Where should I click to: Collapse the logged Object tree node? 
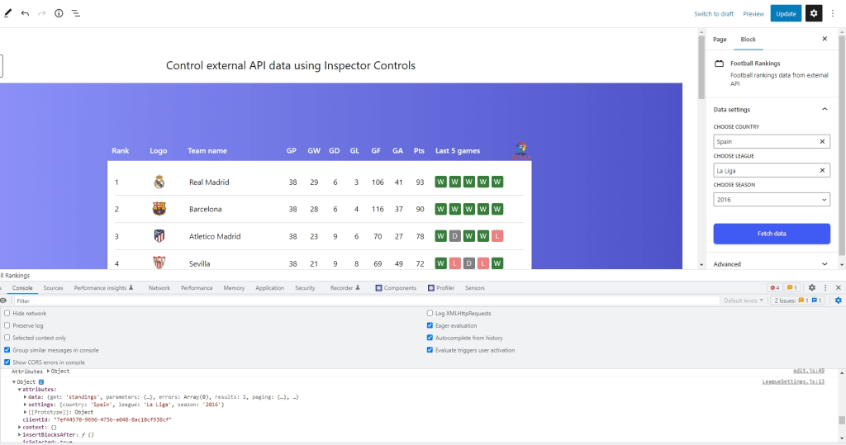[14, 382]
